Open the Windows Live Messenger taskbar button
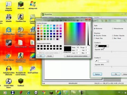This screenshot has height=95, width=127. (66, 93)
